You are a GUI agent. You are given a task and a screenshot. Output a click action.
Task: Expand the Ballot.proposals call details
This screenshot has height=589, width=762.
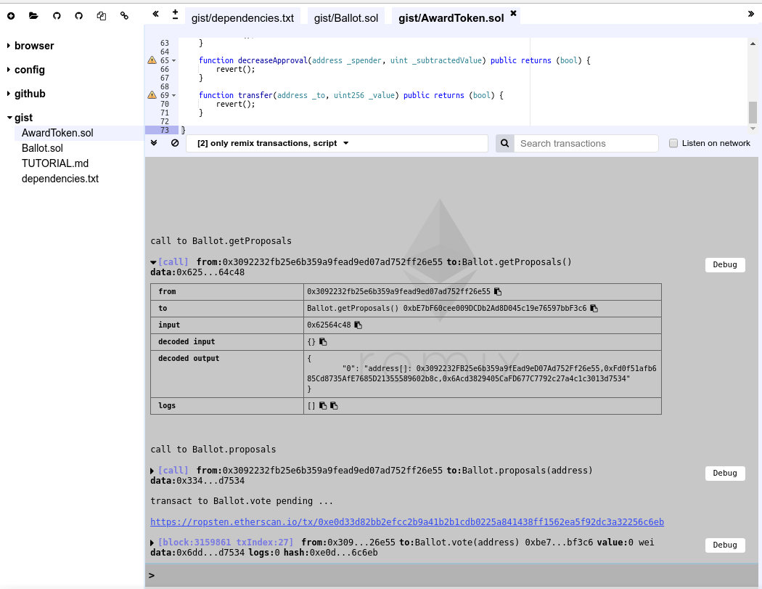tap(152, 471)
